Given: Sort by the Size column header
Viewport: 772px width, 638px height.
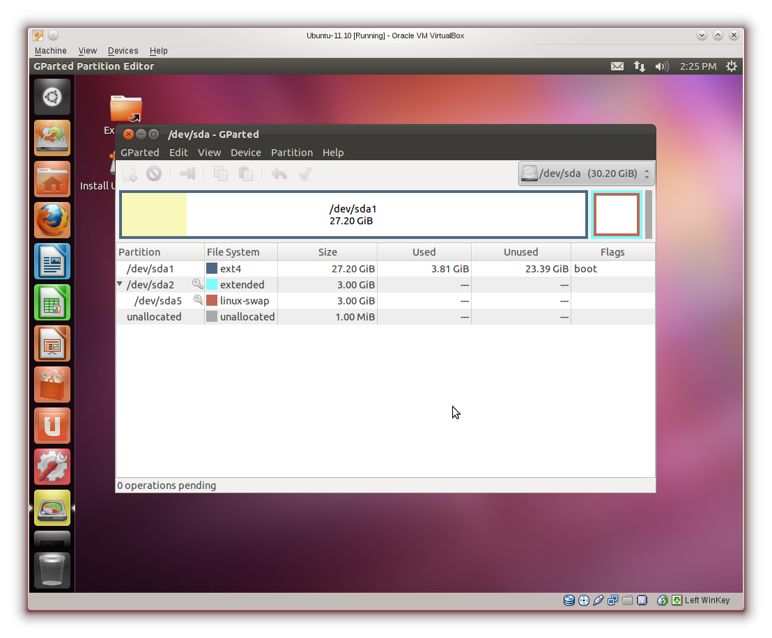Looking at the screenshot, I should pos(327,252).
